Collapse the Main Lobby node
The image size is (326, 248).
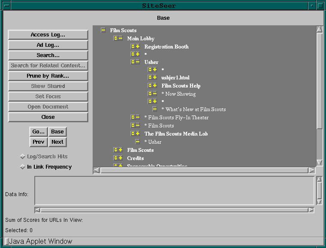tap(121, 38)
